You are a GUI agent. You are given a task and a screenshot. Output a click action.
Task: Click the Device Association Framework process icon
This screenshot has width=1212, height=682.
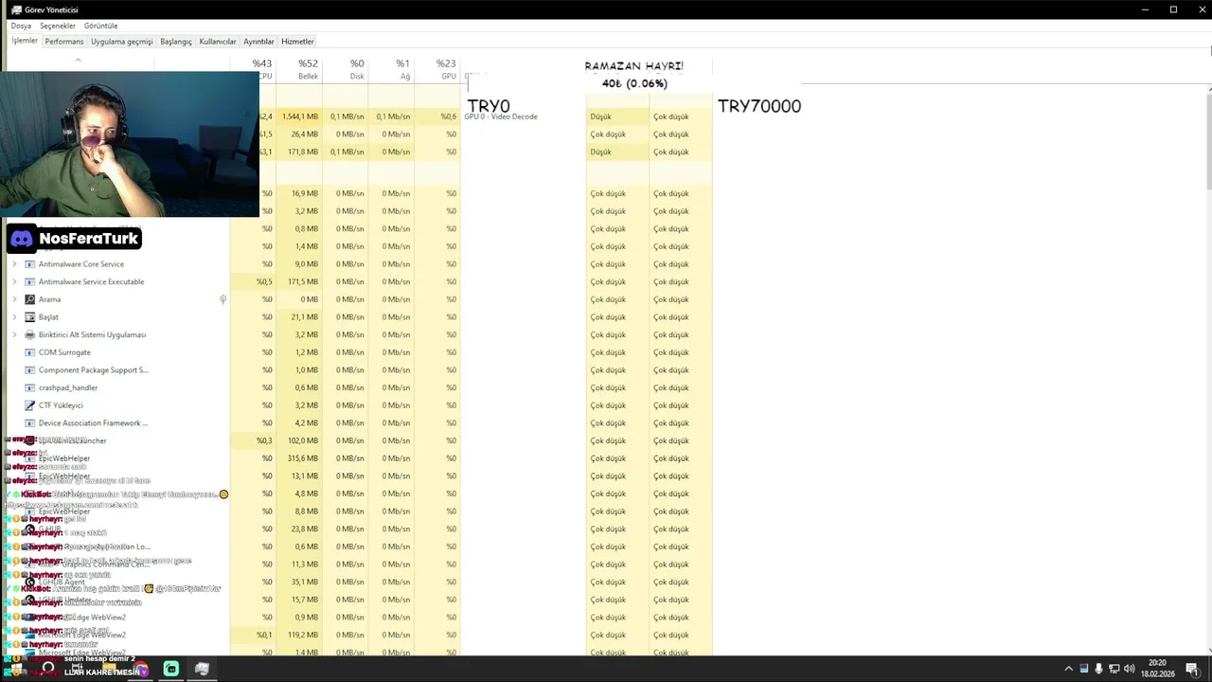[29, 423]
